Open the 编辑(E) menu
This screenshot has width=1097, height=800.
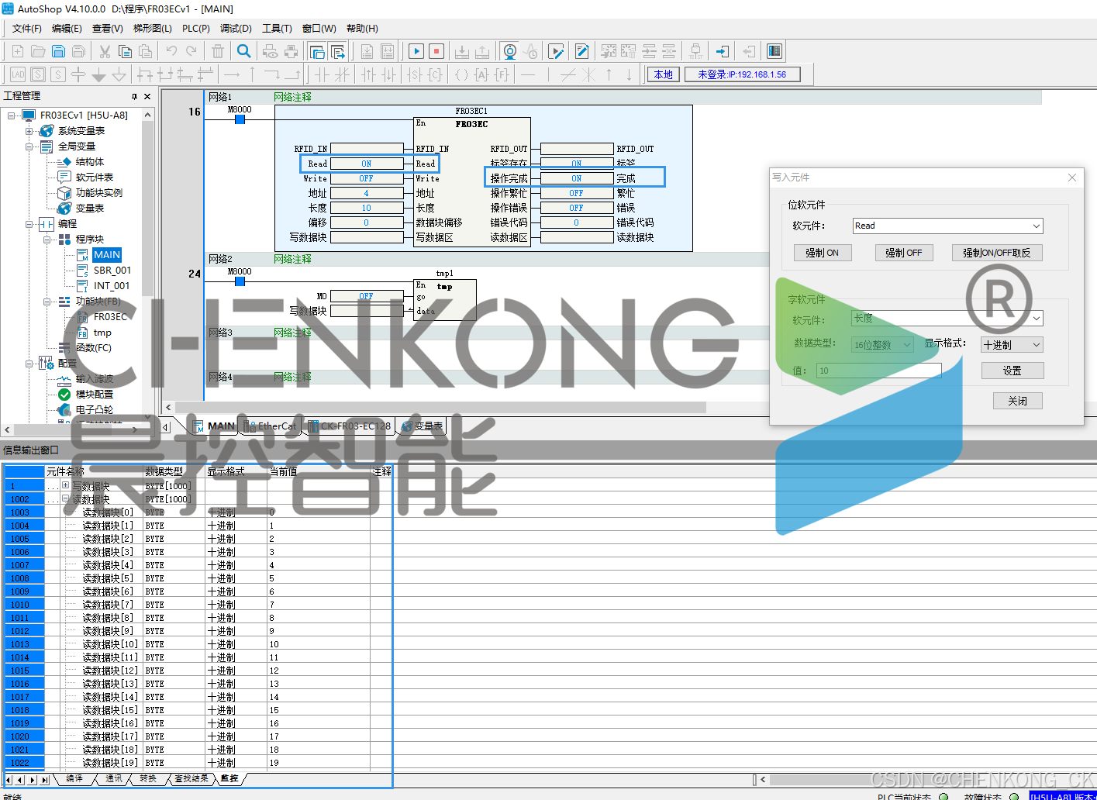click(67, 29)
